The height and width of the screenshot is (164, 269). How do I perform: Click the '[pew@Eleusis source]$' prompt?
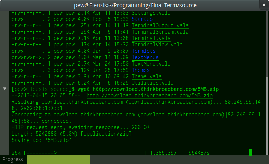pos(43,89)
